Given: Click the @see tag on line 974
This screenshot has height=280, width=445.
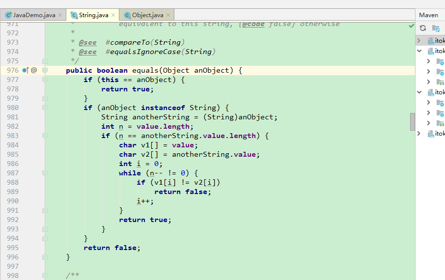Looking at the screenshot, I should (x=88, y=52).
